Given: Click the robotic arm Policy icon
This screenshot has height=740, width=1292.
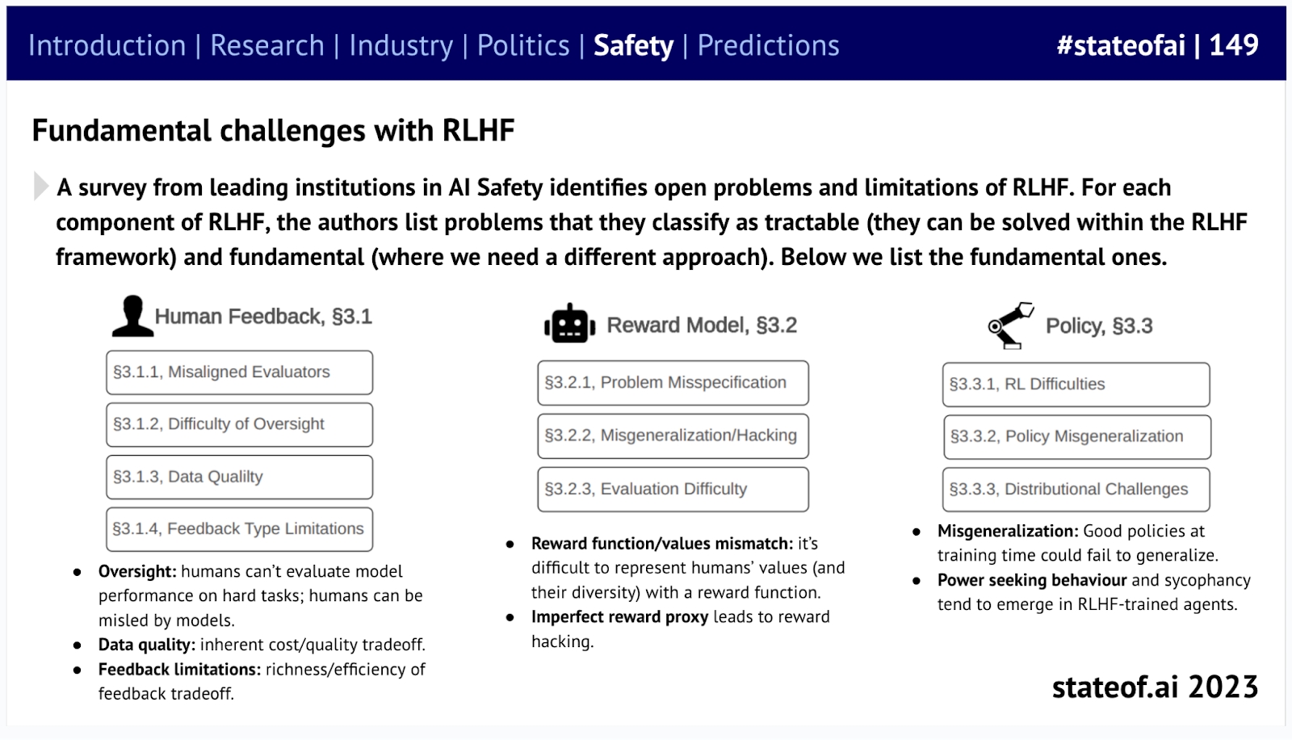Looking at the screenshot, I should point(1011,326).
